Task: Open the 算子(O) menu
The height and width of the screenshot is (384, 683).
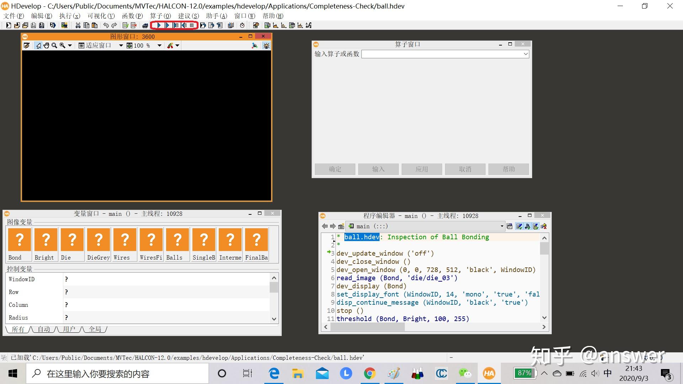Action: click(160, 16)
